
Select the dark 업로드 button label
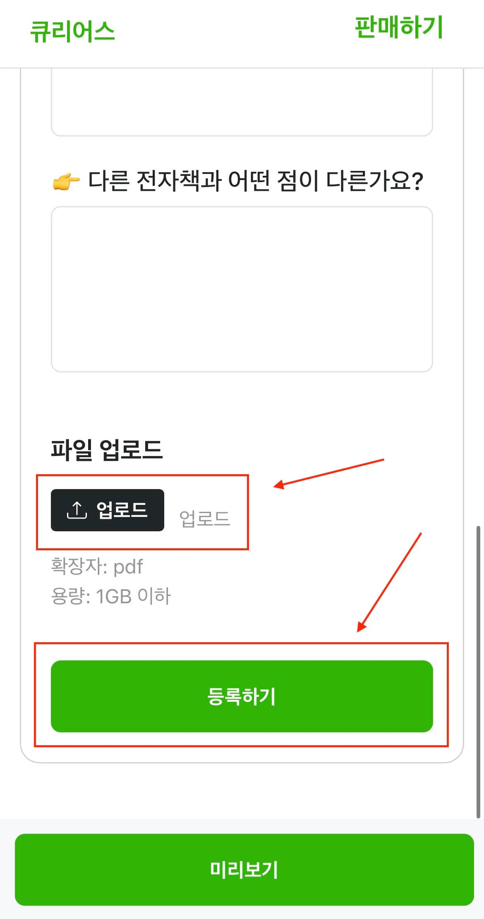tap(122, 510)
